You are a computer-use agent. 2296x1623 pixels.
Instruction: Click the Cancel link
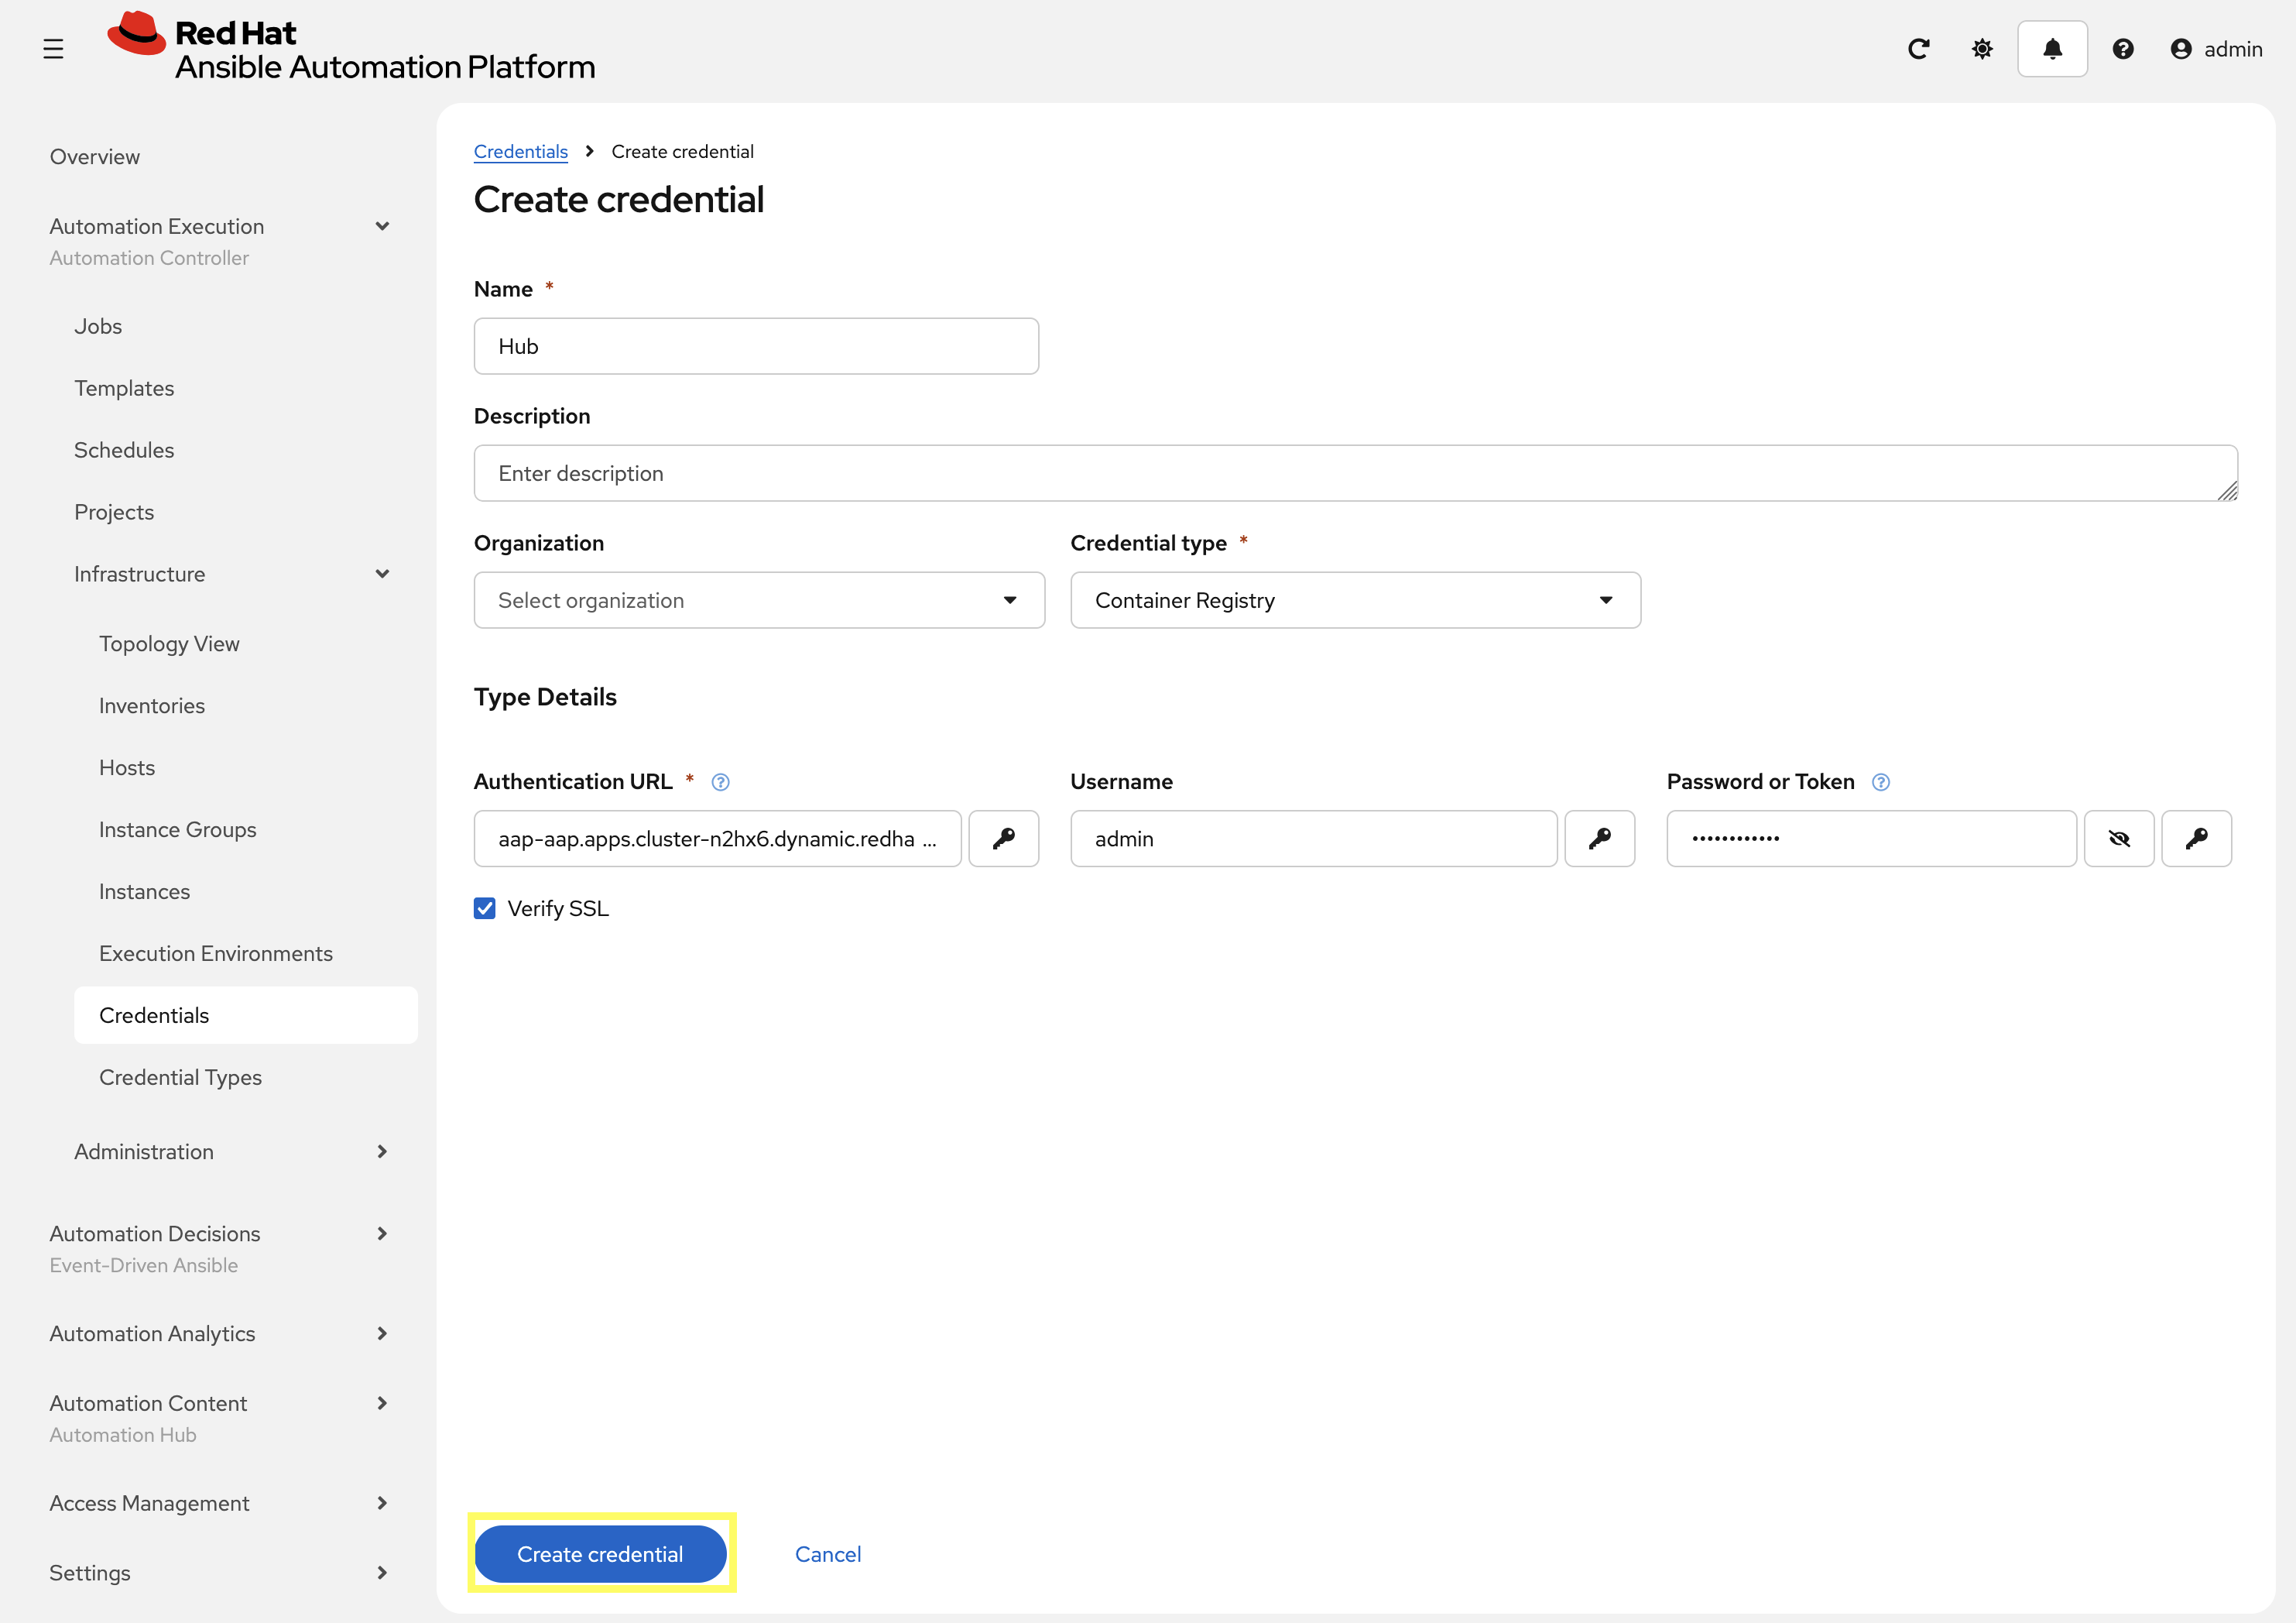point(827,1553)
